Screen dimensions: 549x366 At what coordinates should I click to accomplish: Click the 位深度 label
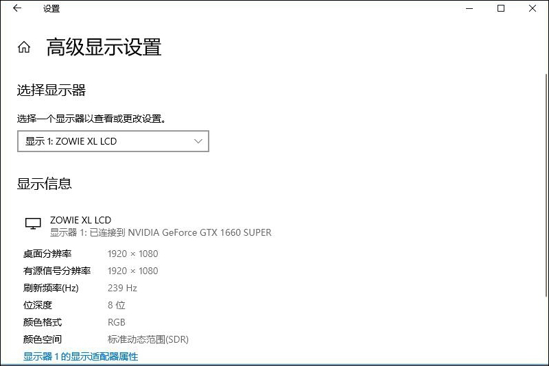point(38,305)
